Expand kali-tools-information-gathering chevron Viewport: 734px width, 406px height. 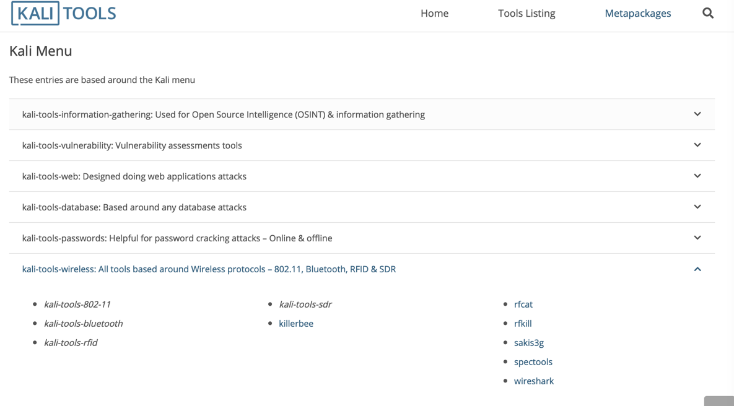pyautogui.click(x=697, y=114)
